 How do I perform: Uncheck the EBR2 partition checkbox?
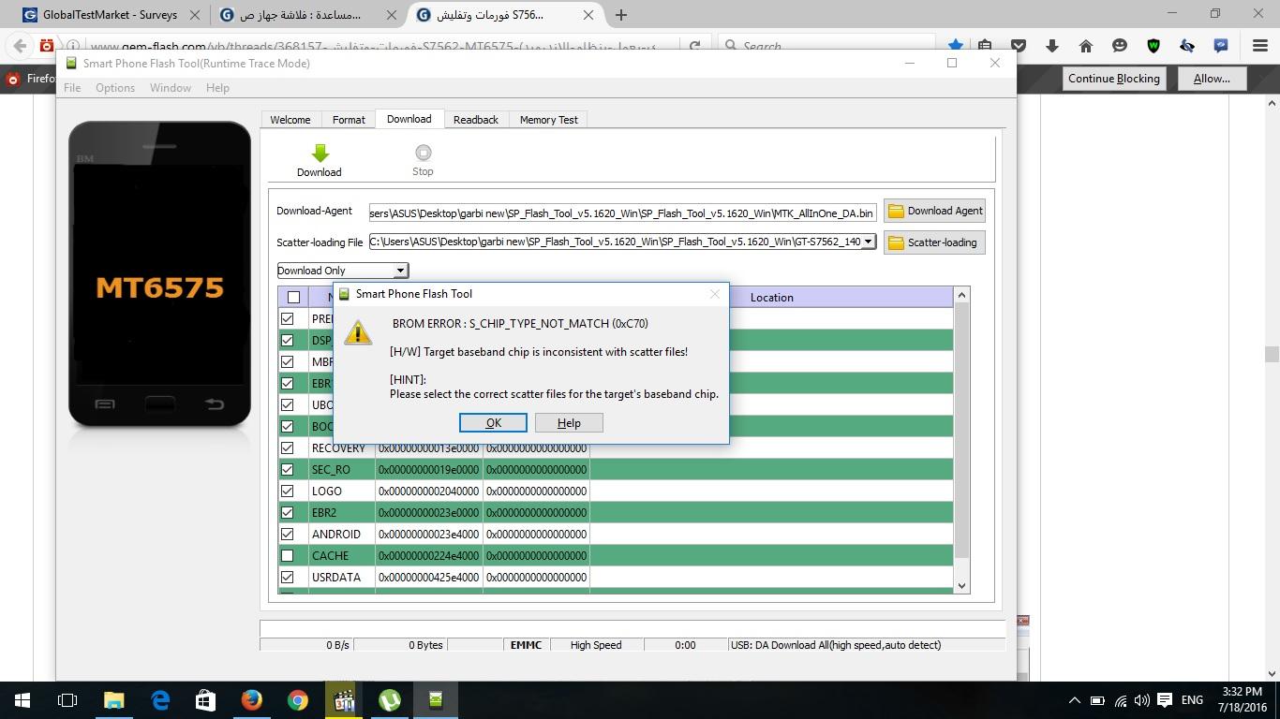(x=288, y=513)
